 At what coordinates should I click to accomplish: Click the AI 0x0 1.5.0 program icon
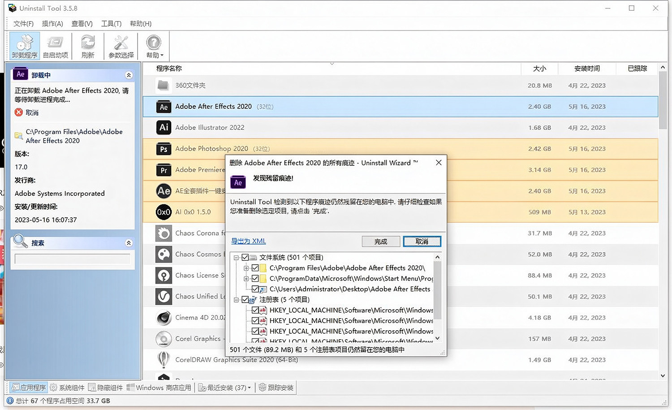click(x=164, y=212)
